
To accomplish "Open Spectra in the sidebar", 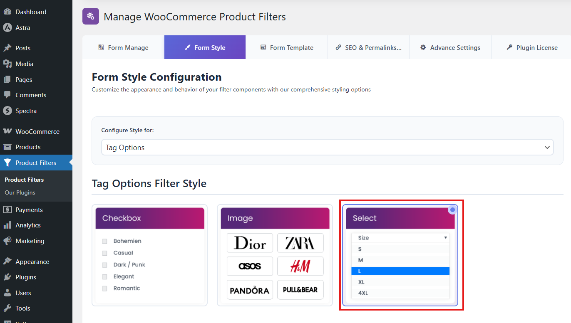I will [36, 111].
